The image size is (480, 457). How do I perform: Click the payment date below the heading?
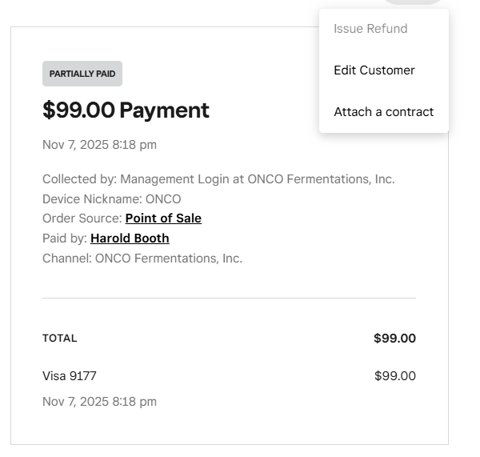point(99,145)
